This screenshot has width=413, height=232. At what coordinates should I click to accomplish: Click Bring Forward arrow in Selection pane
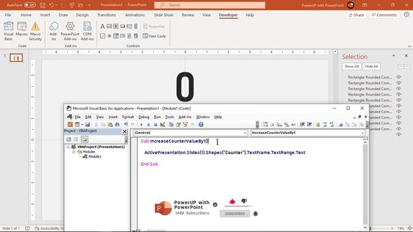tap(401, 66)
